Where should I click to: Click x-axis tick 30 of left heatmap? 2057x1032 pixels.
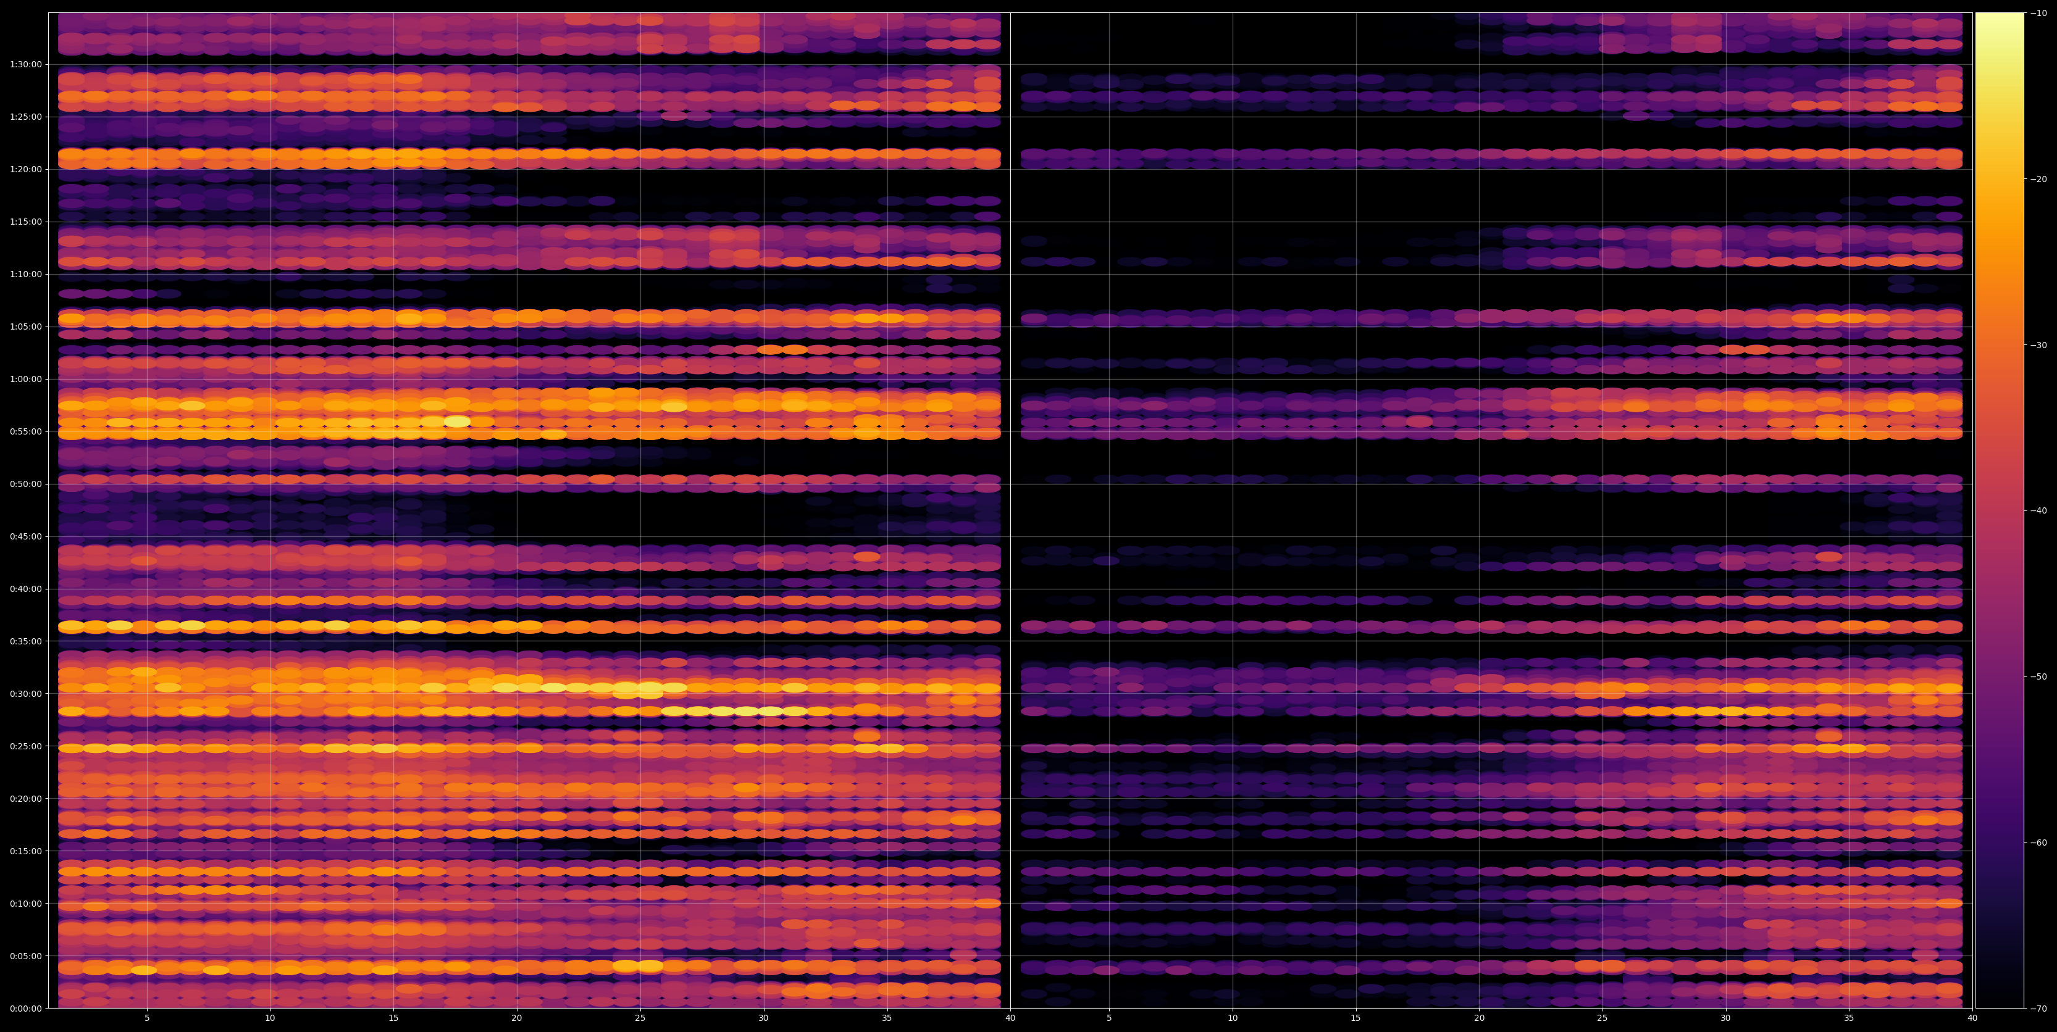[x=763, y=1018]
